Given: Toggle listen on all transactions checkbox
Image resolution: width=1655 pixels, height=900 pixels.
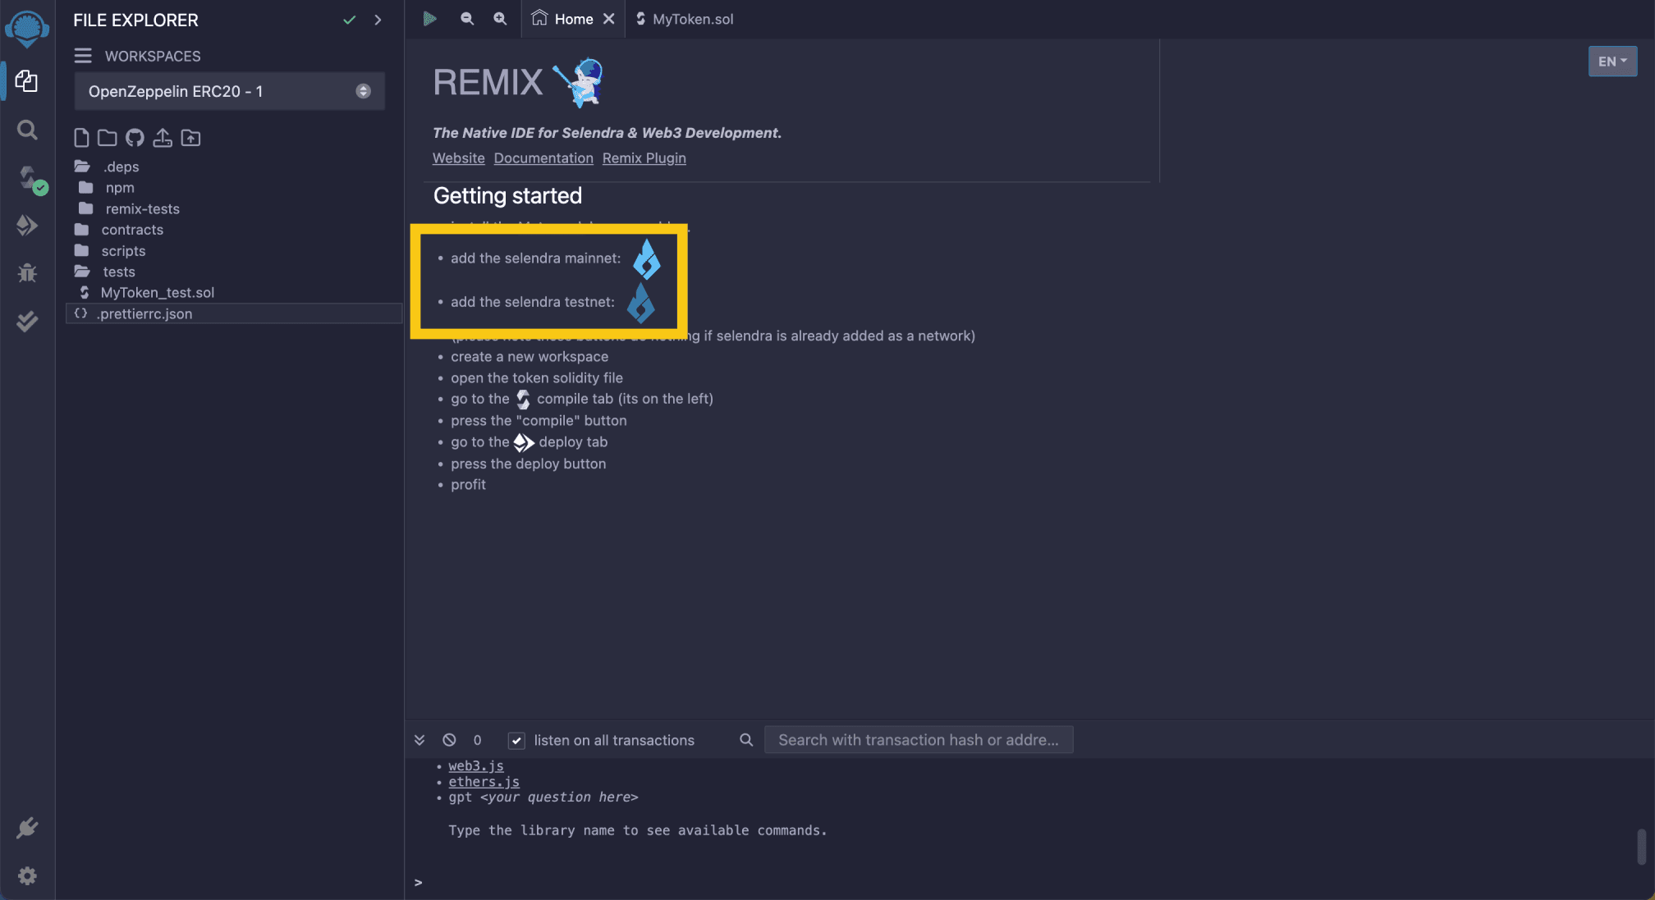Looking at the screenshot, I should (x=515, y=739).
